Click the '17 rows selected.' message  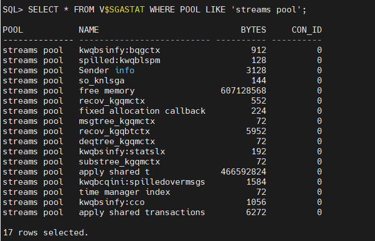[x=45, y=233]
